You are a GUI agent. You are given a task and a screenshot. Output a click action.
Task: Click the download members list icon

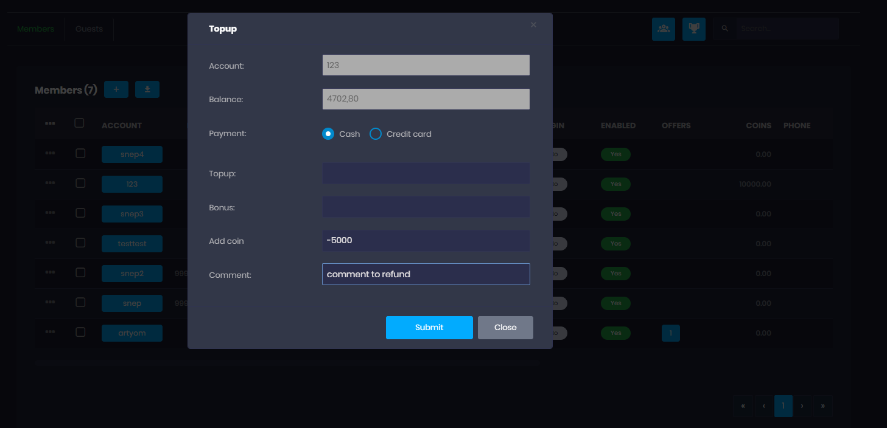point(147,89)
